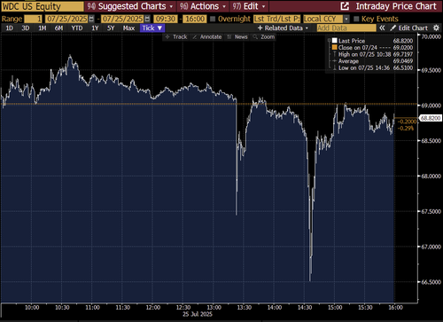Click the Edit Chart pencil icon

pyautogui.click(x=392, y=28)
